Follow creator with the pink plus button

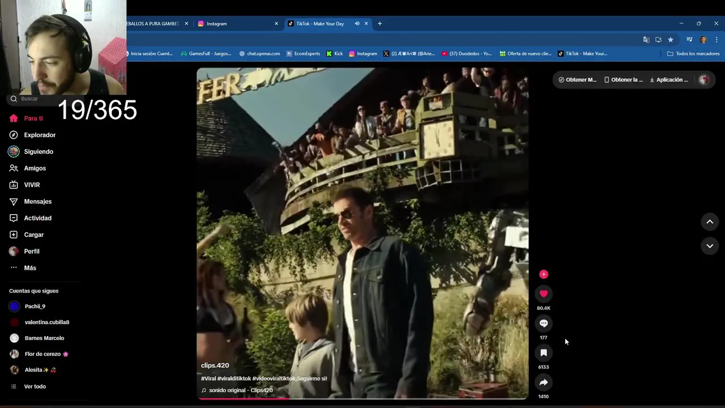[543, 274]
